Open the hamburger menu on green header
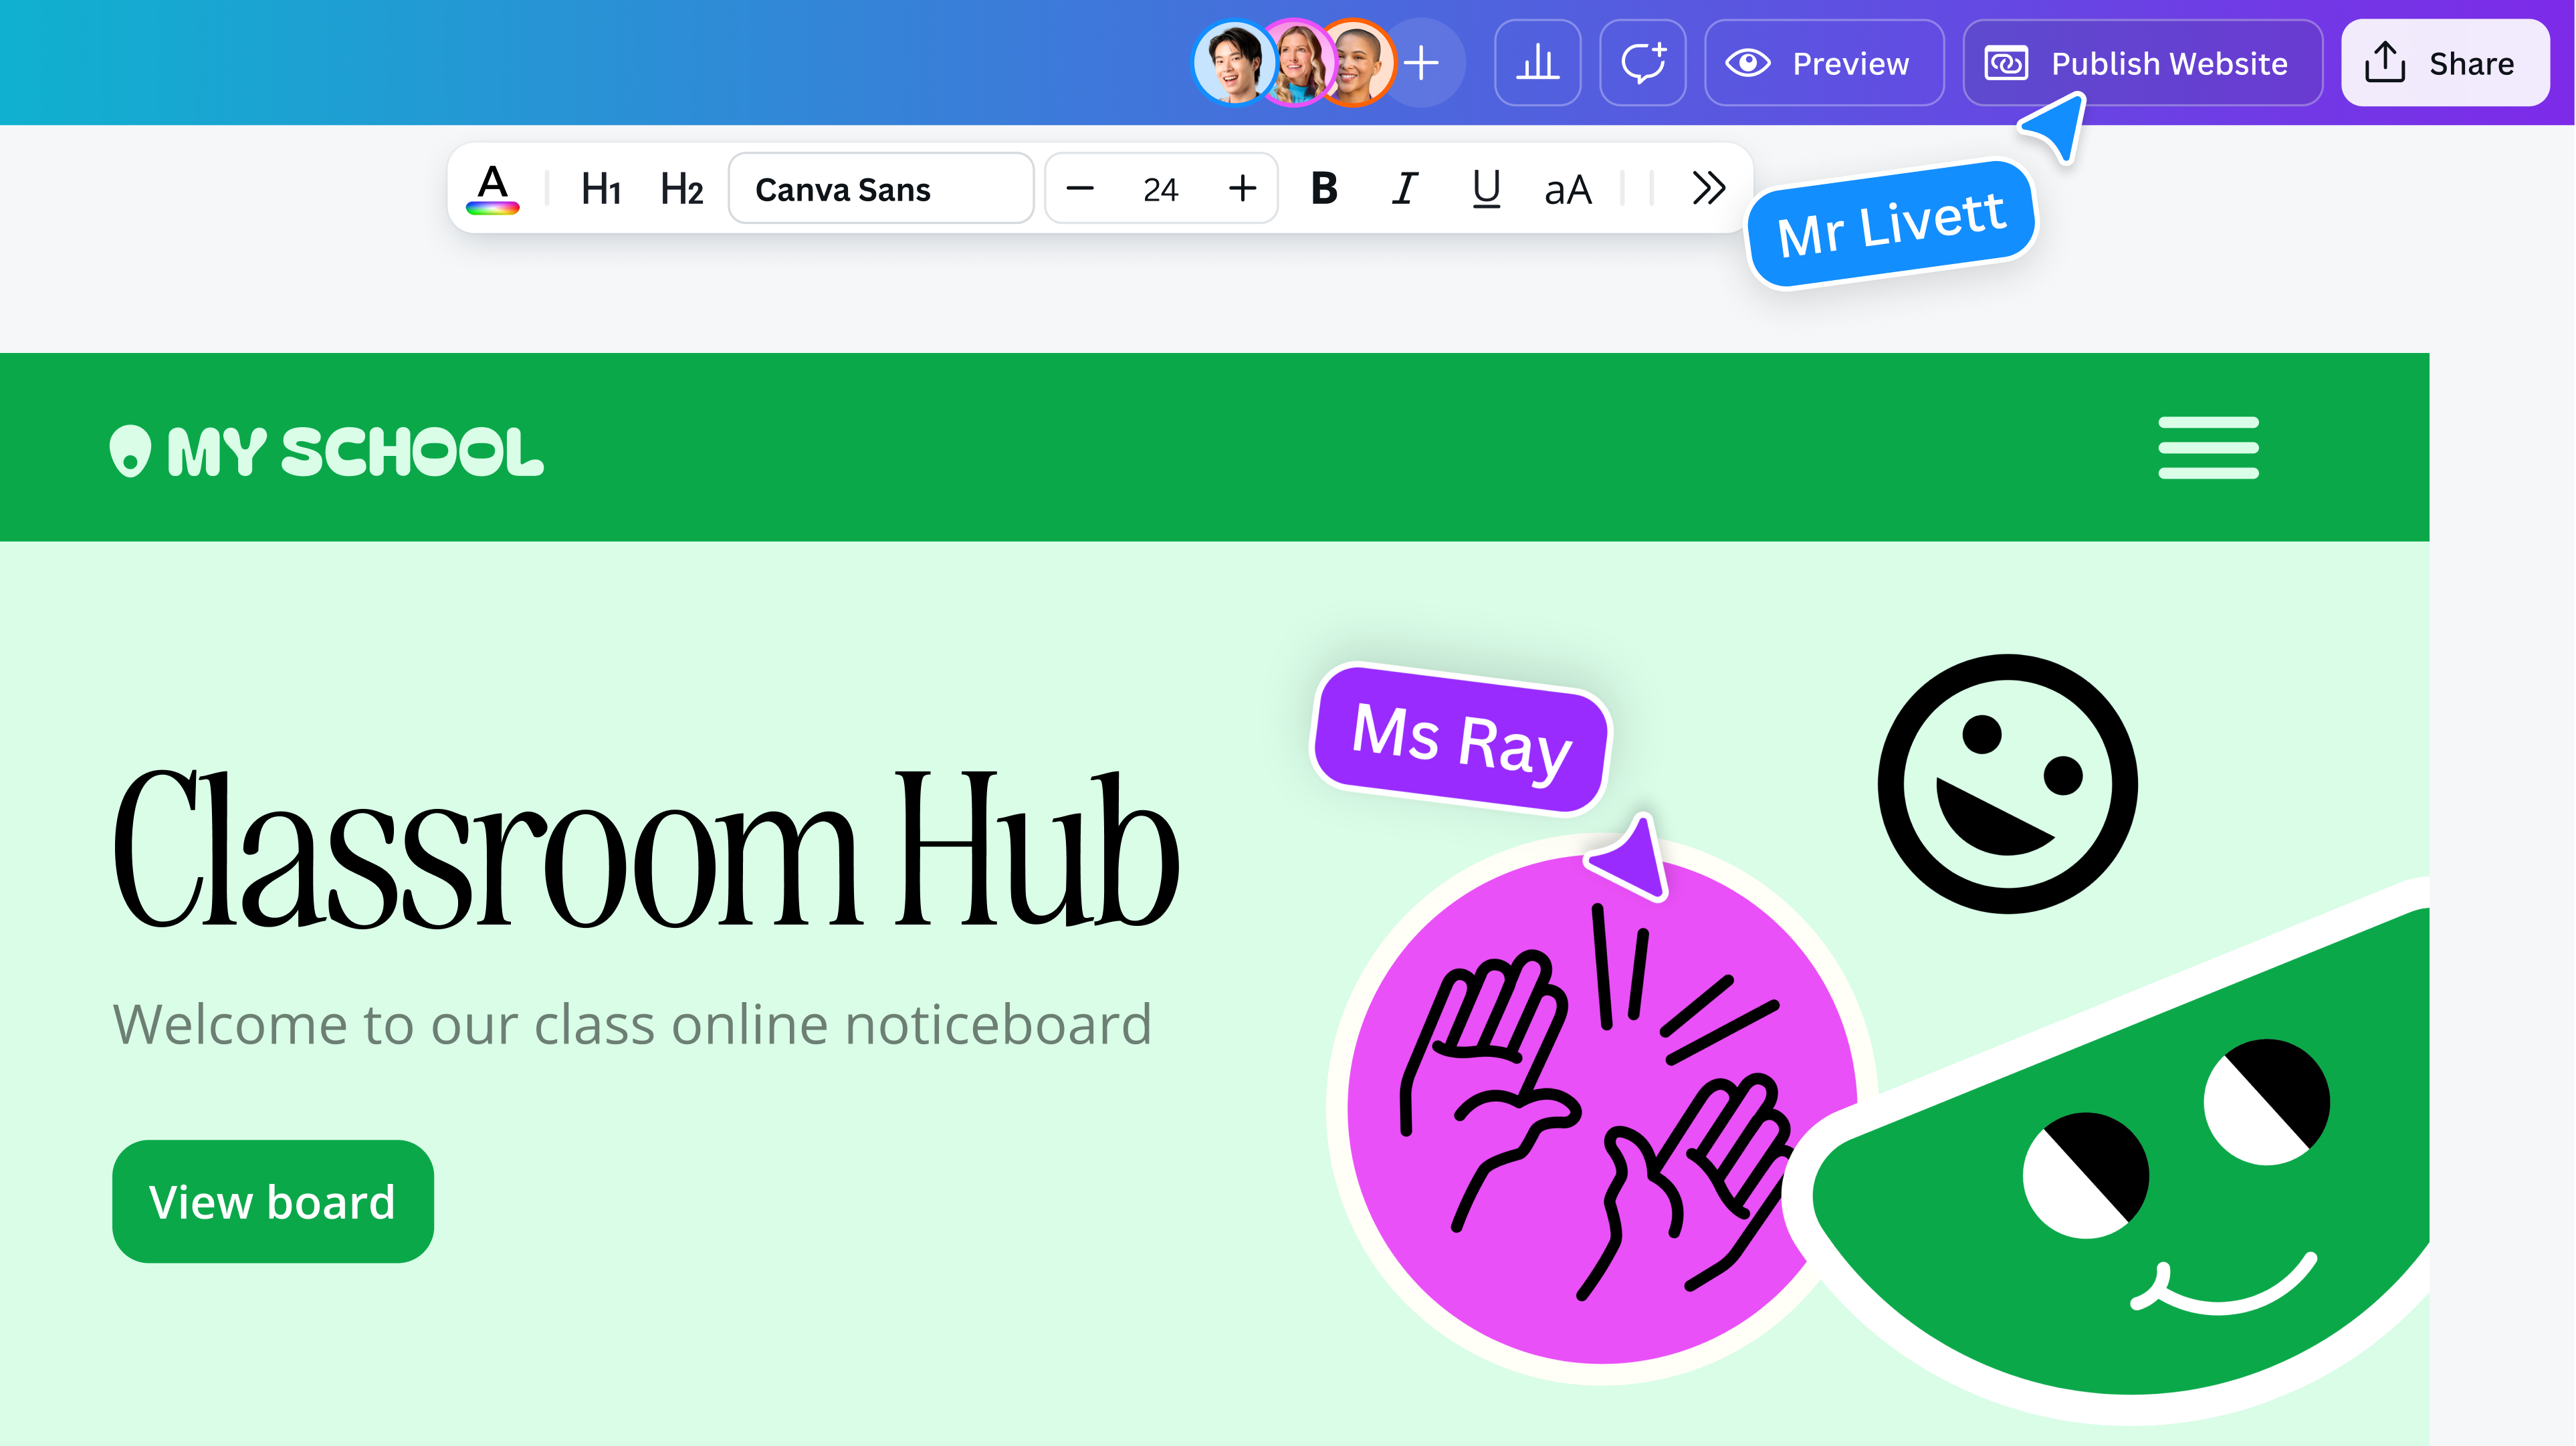 coord(2208,447)
